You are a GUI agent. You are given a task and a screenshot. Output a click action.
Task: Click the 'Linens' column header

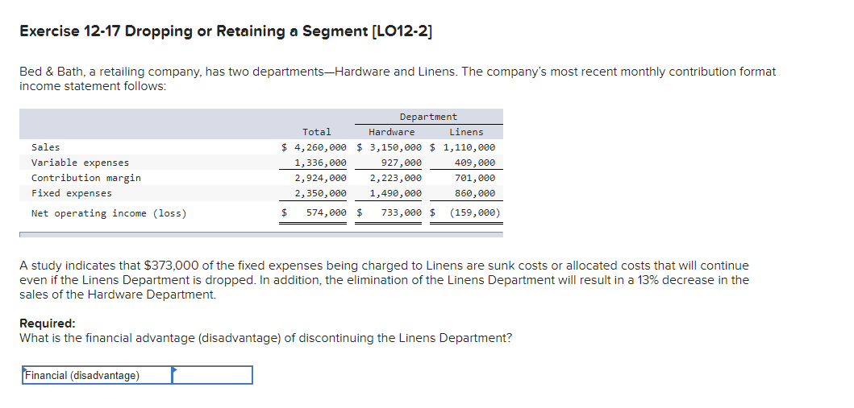(x=466, y=132)
